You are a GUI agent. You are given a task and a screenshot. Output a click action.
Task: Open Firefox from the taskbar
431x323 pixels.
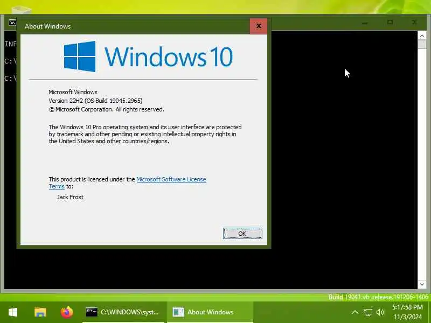pyautogui.click(x=67, y=312)
